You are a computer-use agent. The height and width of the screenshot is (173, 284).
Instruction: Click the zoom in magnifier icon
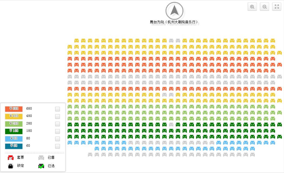pos(252,7)
